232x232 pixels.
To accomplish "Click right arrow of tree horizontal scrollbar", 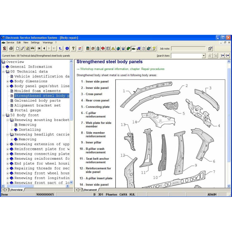I will pos(68,186).
